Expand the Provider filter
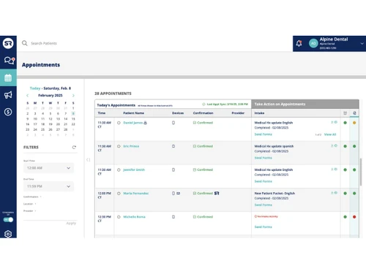Image resolution: width=366 pixels, height=274 pixels. click(x=29, y=211)
